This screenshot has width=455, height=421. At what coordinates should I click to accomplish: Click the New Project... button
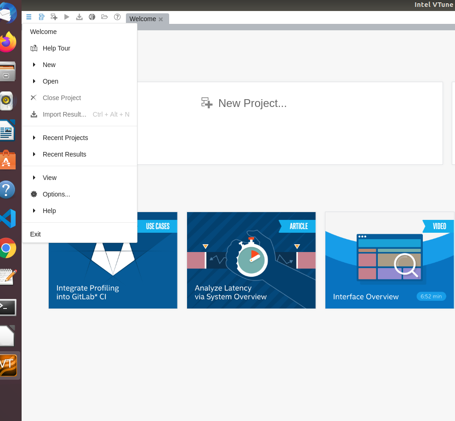[244, 103]
